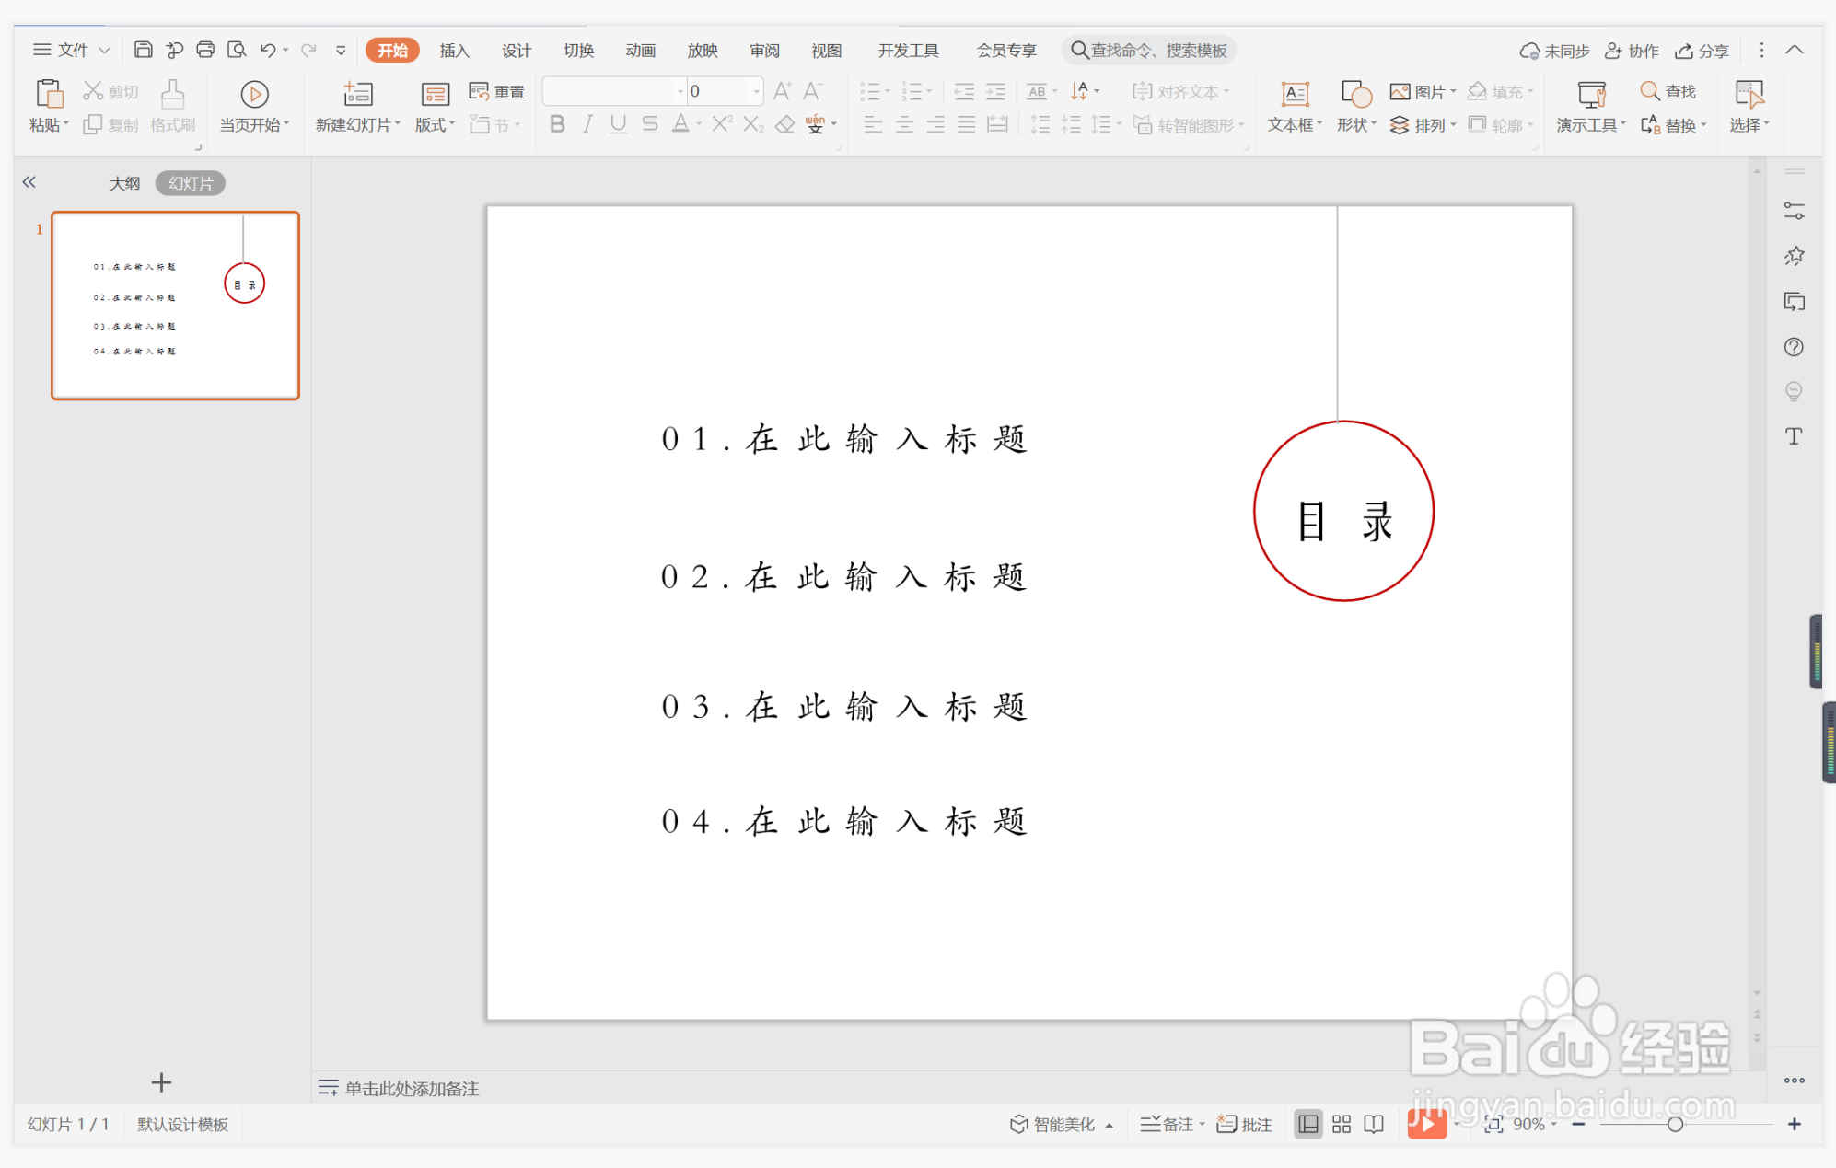This screenshot has height=1168, width=1836.
Task: Expand the 备注 notes dropdown arrow
Action: click(1202, 1124)
